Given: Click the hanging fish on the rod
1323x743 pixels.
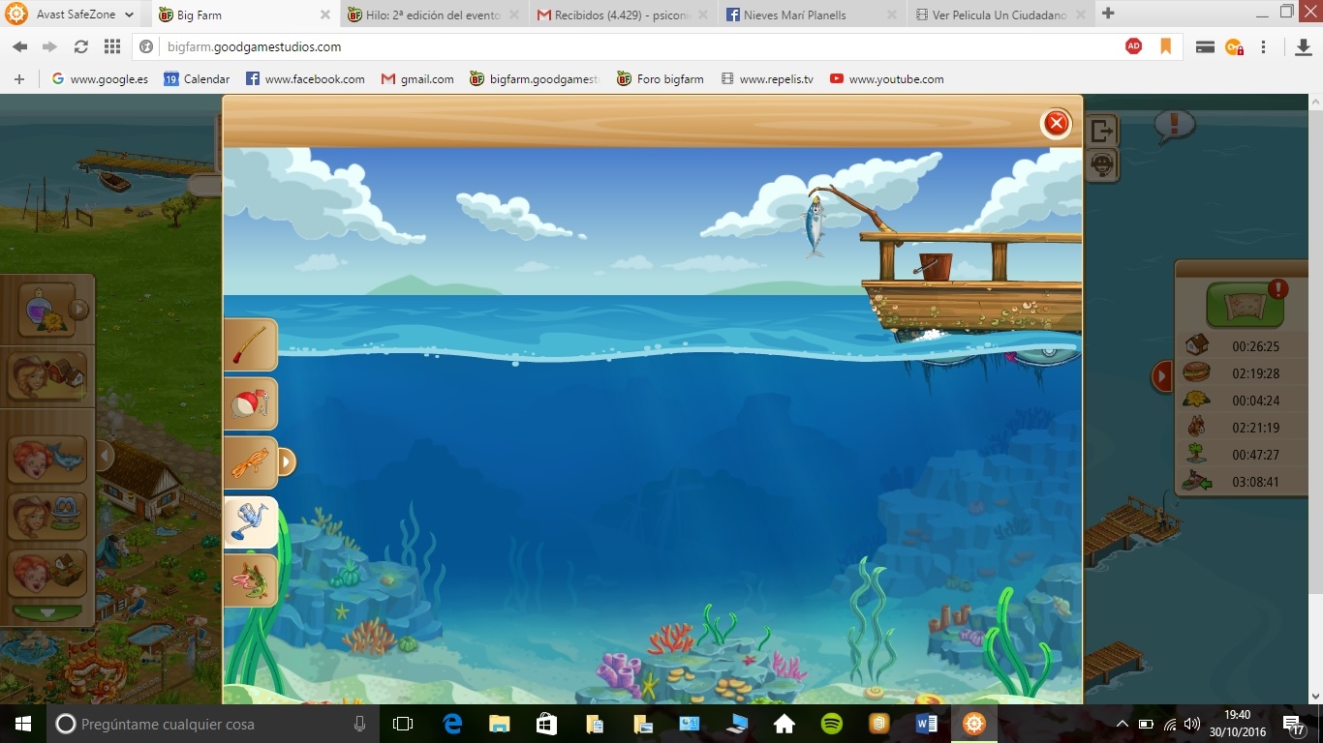Looking at the screenshot, I should (815, 225).
